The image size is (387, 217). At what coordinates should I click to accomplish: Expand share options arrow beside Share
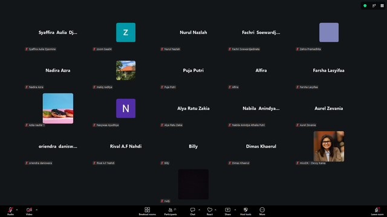[235, 210]
